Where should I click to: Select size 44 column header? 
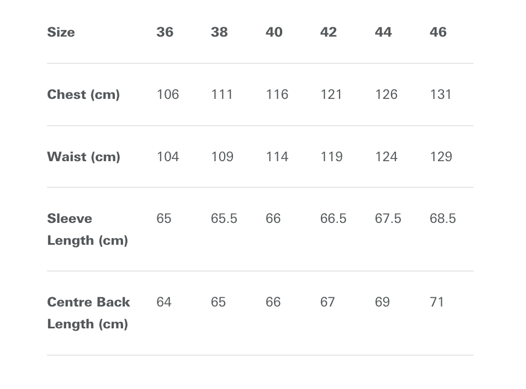383,32
